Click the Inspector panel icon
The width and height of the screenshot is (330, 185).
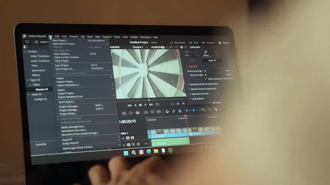coord(219,43)
